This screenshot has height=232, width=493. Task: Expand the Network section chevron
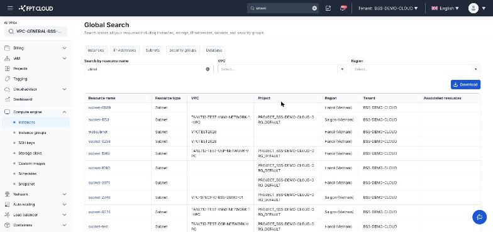(x=64, y=194)
